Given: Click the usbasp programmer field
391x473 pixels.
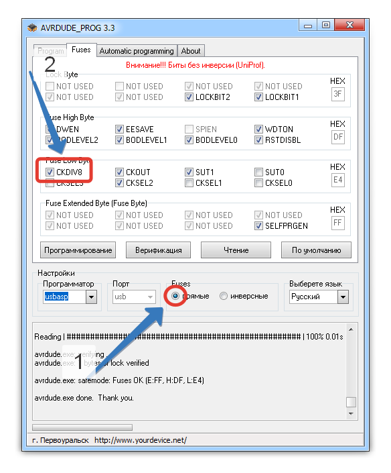Looking at the screenshot, I should [64, 297].
